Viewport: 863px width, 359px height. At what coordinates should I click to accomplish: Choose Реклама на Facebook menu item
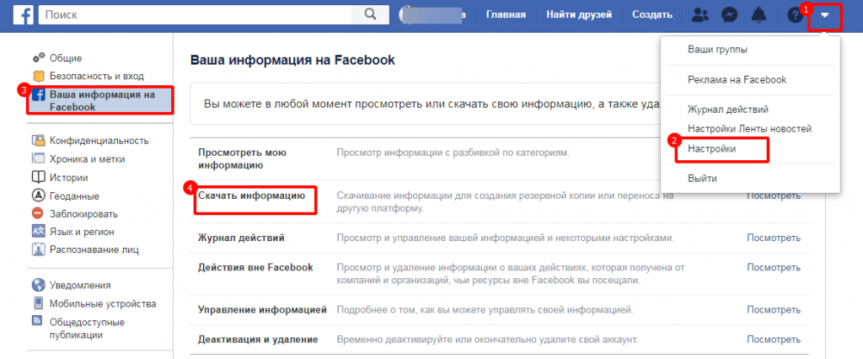click(737, 80)
